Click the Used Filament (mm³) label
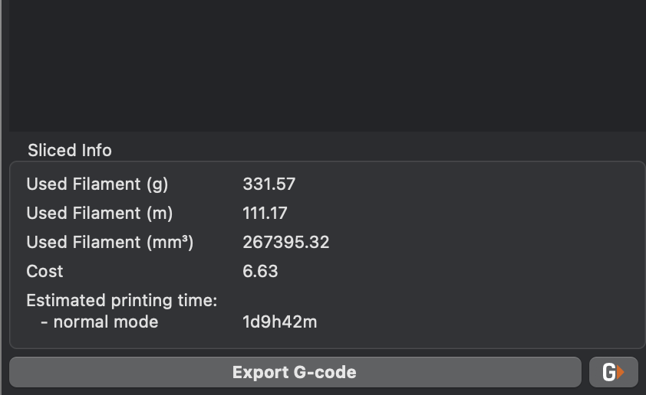The image size is (646, 395). (x=110, y=242)
